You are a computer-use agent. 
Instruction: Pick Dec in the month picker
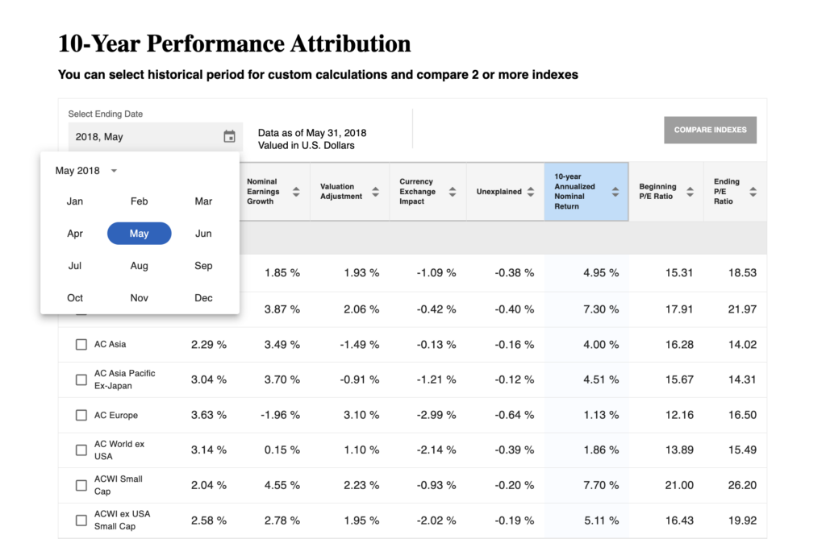click(203, 298)
